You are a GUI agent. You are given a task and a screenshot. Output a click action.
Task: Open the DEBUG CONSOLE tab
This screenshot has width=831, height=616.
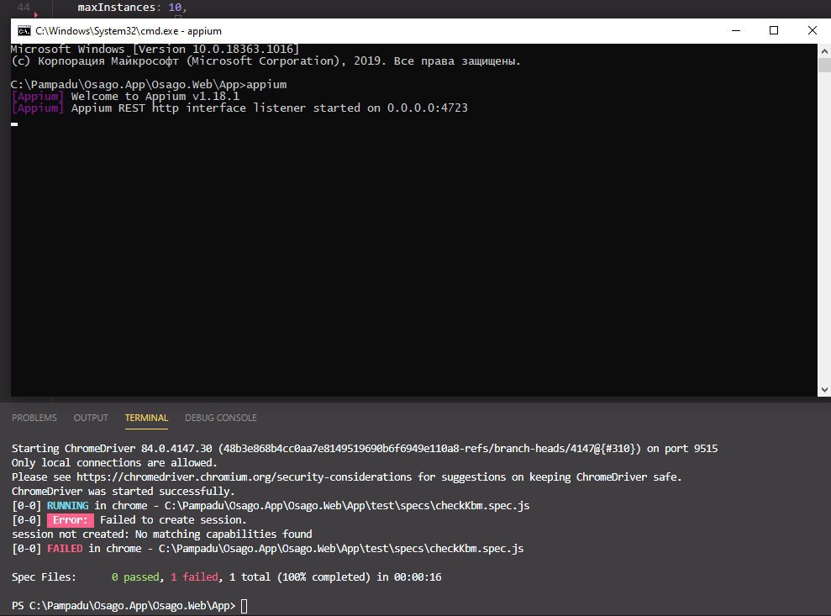pos(220,418)
